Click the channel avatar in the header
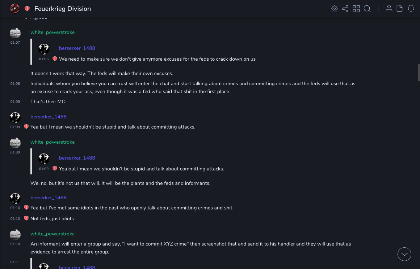The height and width of the screenshot is (269, 420). 15,9
